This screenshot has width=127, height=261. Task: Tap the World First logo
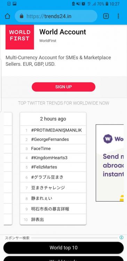[x=19, y=37]
